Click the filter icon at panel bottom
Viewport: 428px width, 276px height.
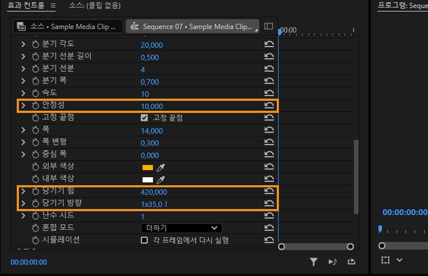point(314,261)
